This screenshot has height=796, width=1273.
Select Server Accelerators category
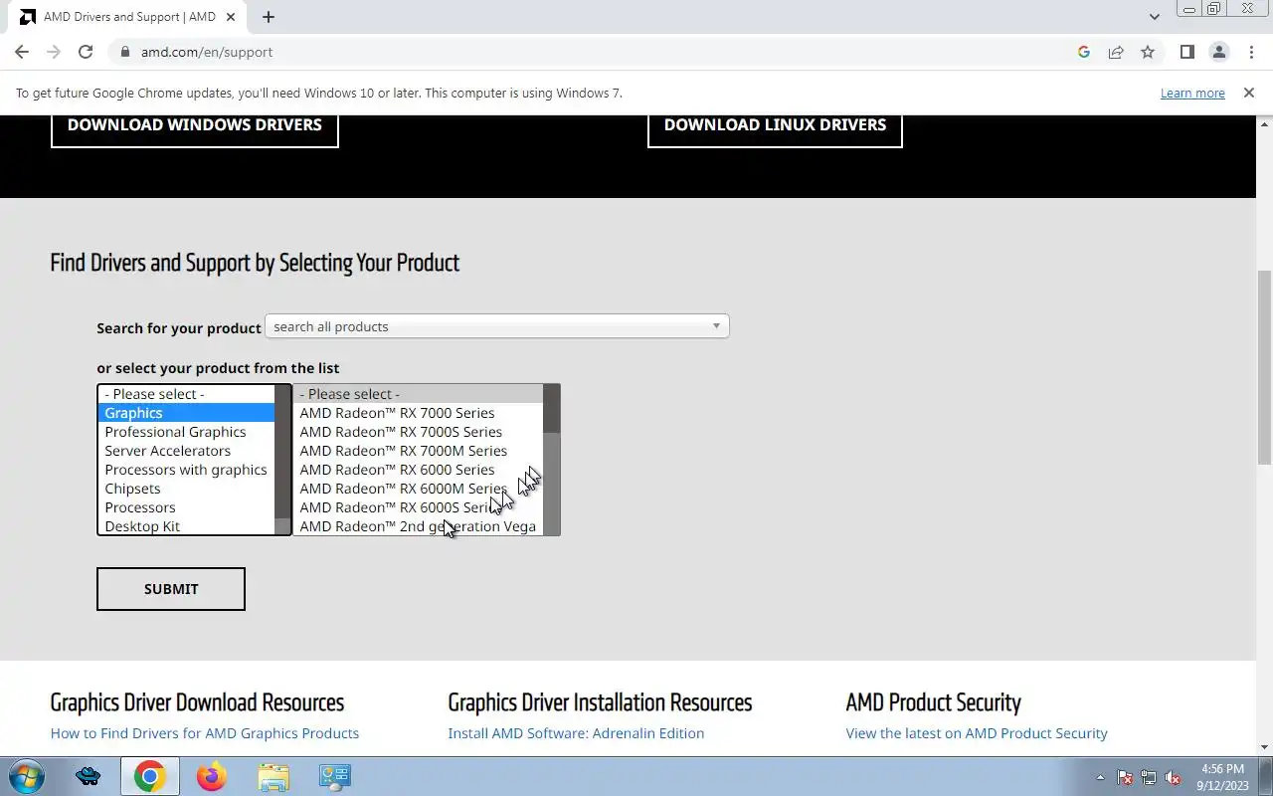tap(186, 451)
